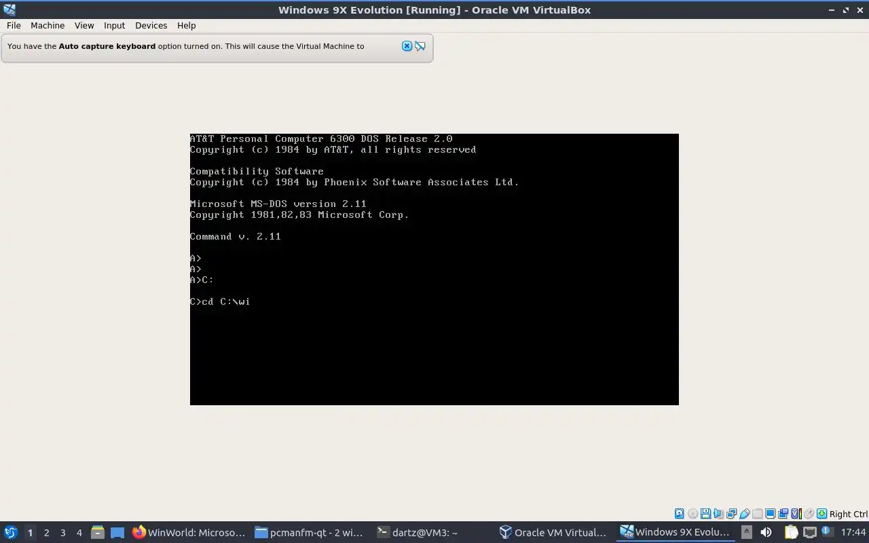Open the File menu
Viewport: 869px width, 543px height.
point(14,25)
